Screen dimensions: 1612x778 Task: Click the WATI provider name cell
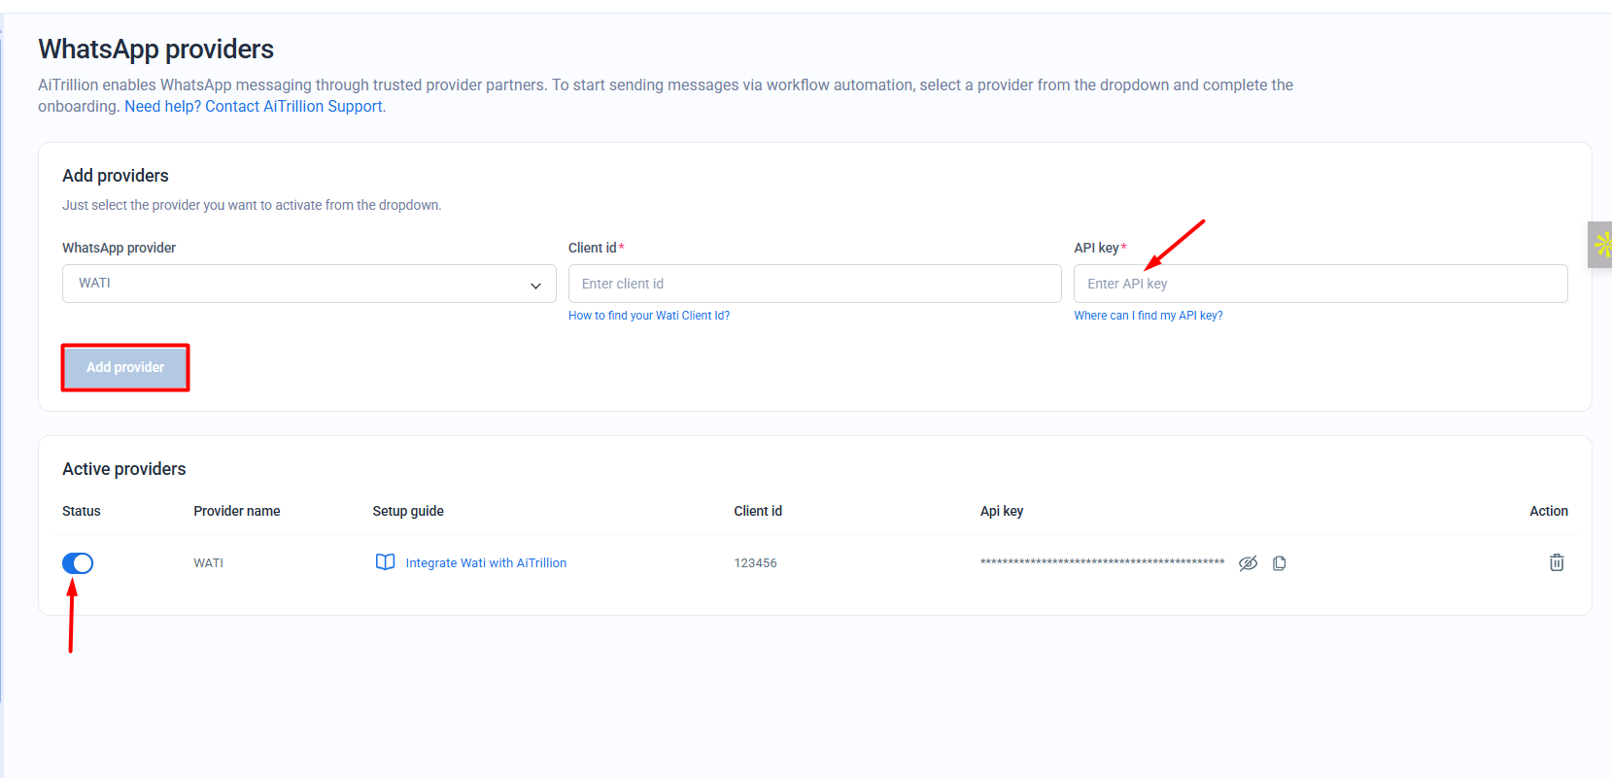[x=208, y=563]
